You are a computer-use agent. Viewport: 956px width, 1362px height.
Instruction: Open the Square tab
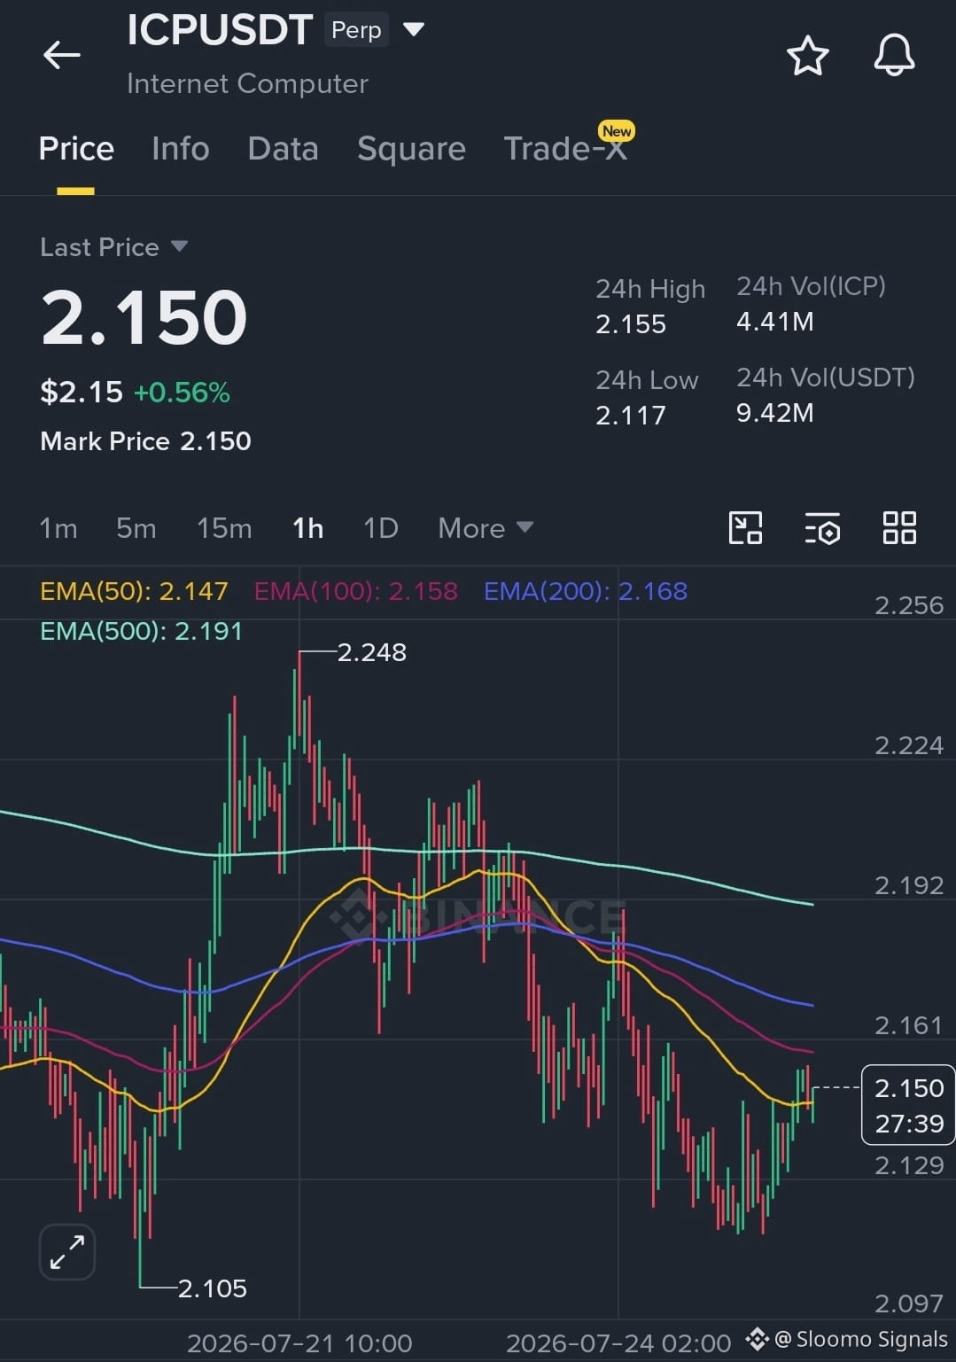tap(411, 149)
